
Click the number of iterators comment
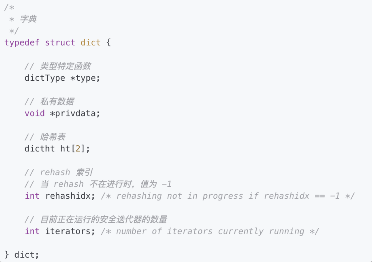click(x=210, y=231)
